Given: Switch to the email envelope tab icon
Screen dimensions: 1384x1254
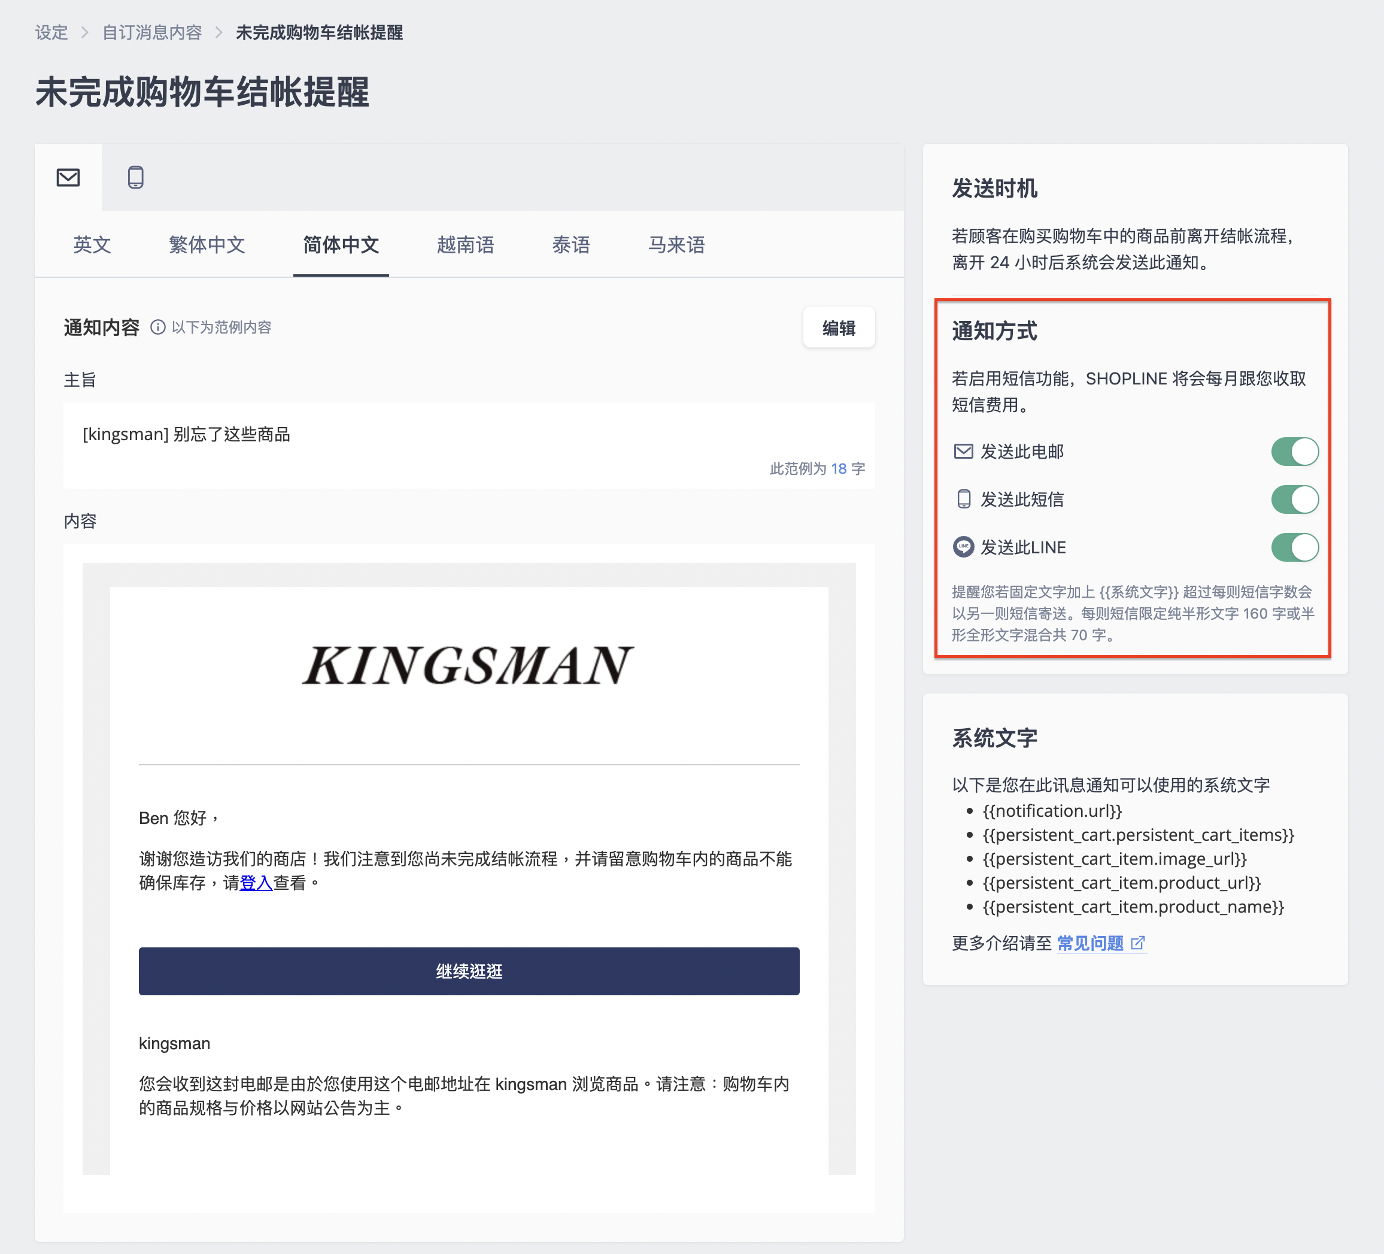Looking at the screenshot, I should 68,177.
